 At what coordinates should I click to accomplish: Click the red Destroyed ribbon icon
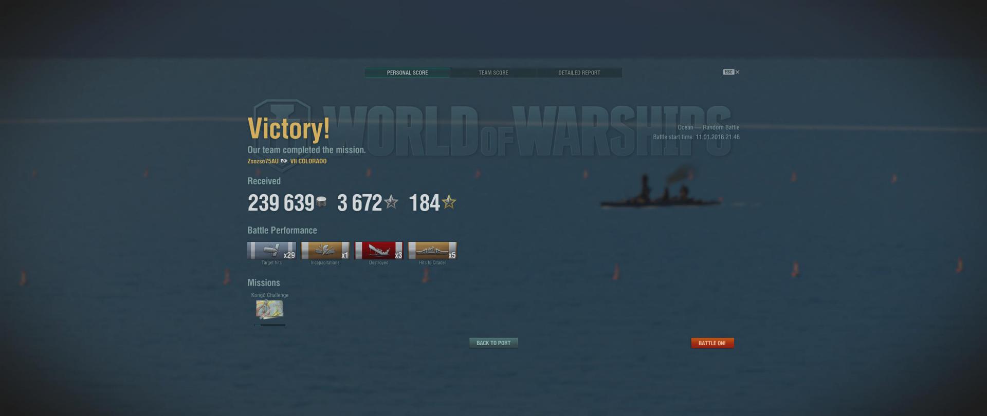[379, 251]
